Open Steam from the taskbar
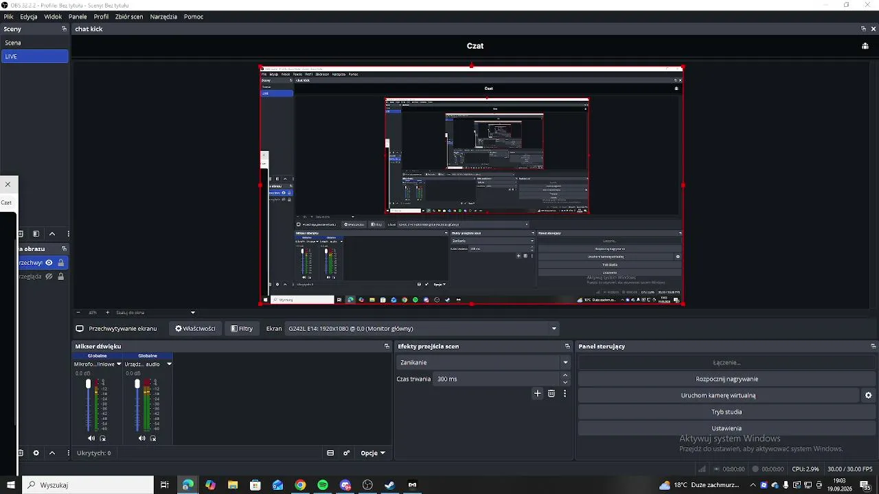This screenshot has height=494, width=879. coord(390,485)
